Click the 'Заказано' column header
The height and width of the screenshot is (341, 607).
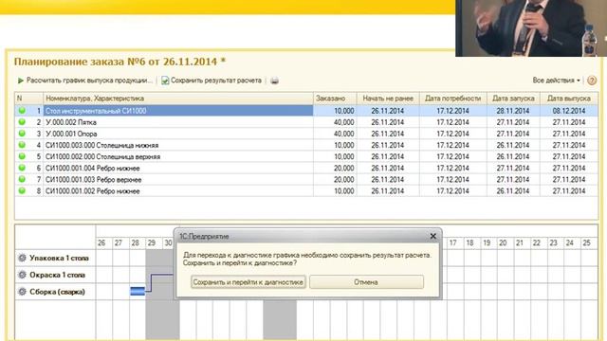335,99
